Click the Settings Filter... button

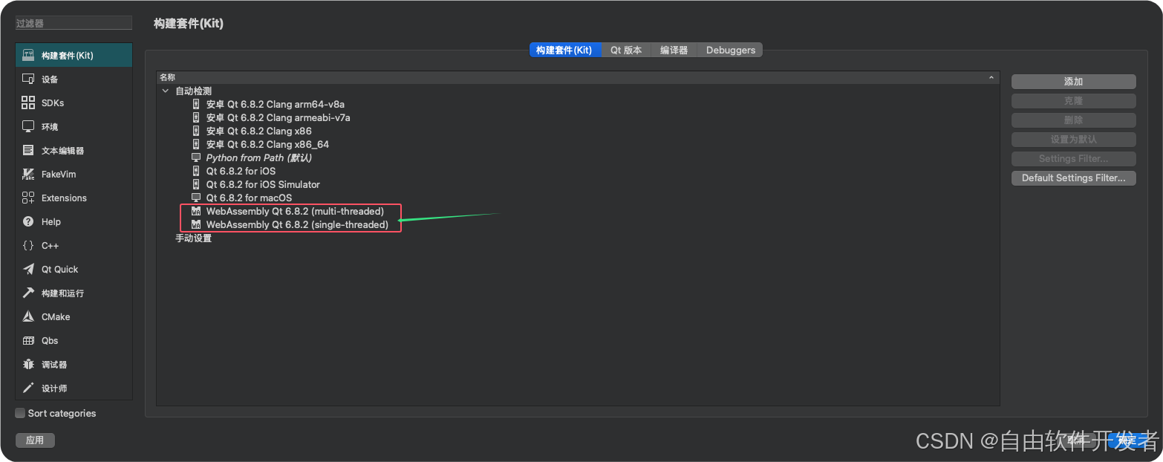[1073, 159]
